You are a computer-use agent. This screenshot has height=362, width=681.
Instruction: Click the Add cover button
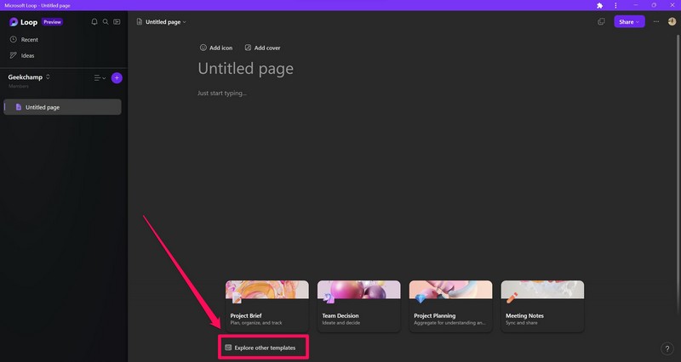262,48
